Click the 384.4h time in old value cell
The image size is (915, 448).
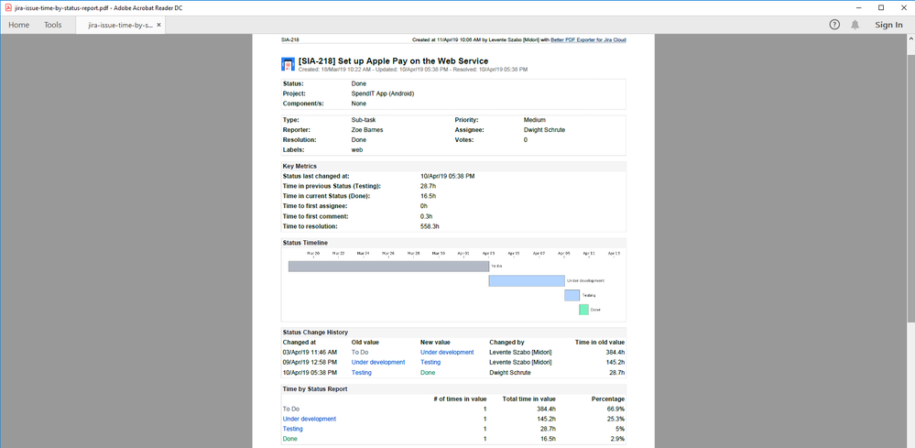click(615, 353)
